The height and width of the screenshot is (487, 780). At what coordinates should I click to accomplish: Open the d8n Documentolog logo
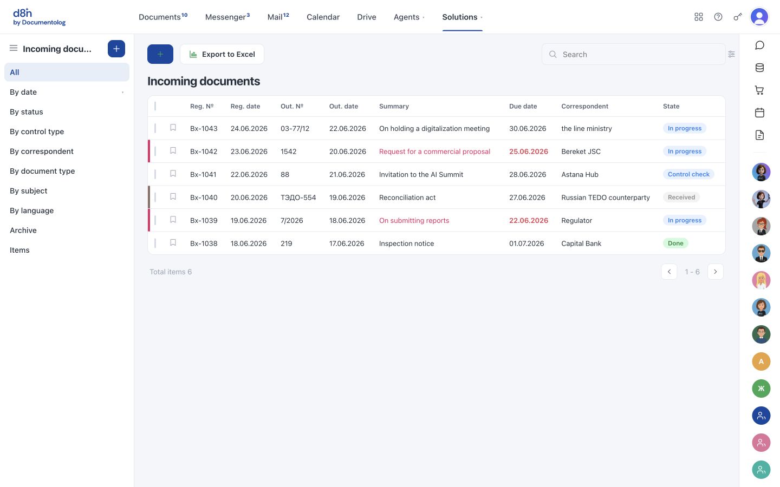click(39, 17)
